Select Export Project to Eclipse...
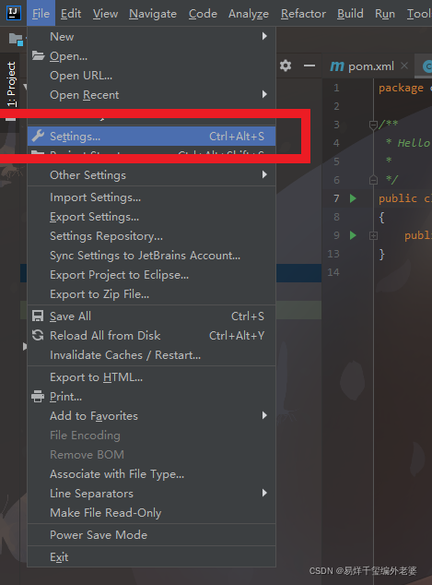 point(152,275)
